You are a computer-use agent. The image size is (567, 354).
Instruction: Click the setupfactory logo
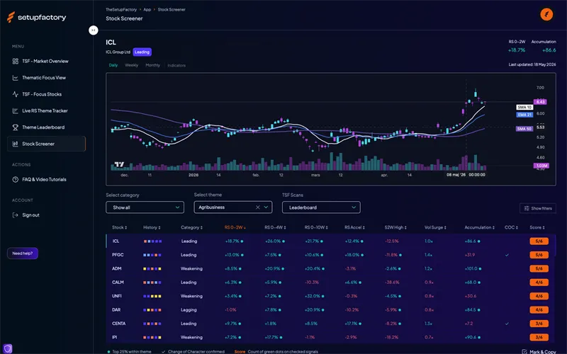pyautogui.click(x=37, y=17)
